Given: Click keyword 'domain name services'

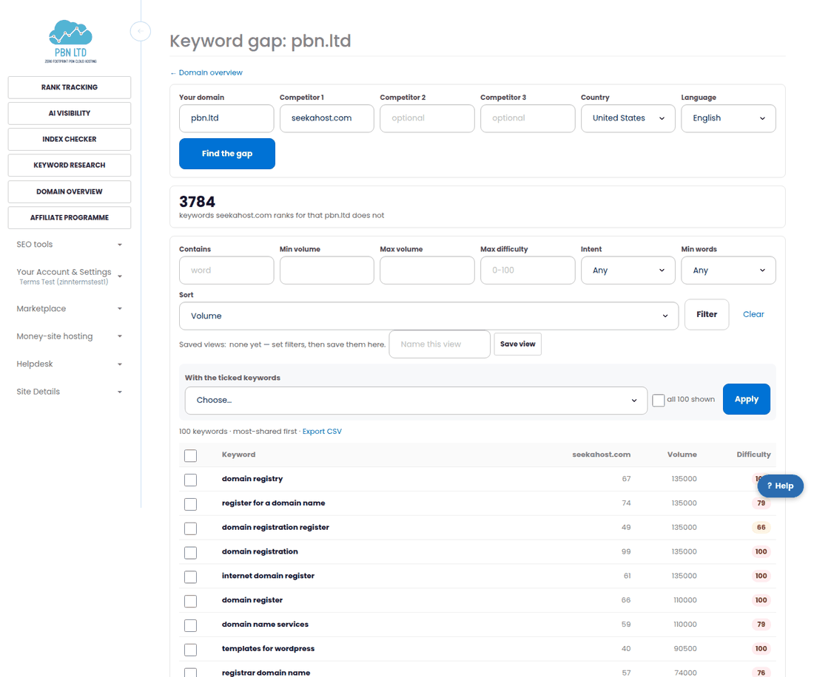Looking at the screenshot, I should click(x=265, y=624).
